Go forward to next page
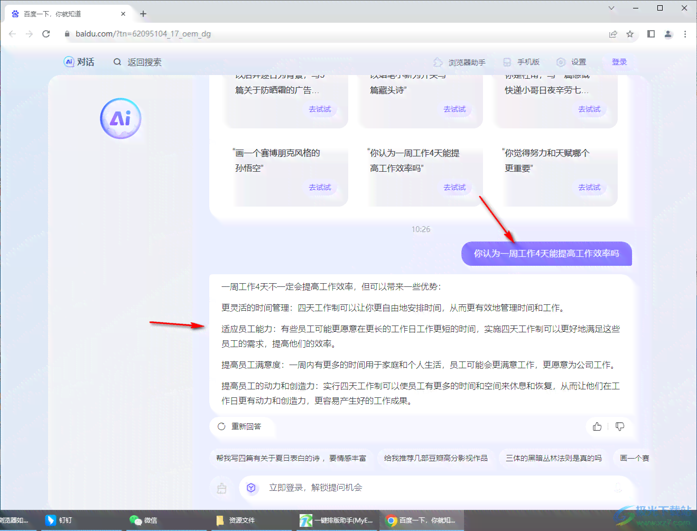 29,34
